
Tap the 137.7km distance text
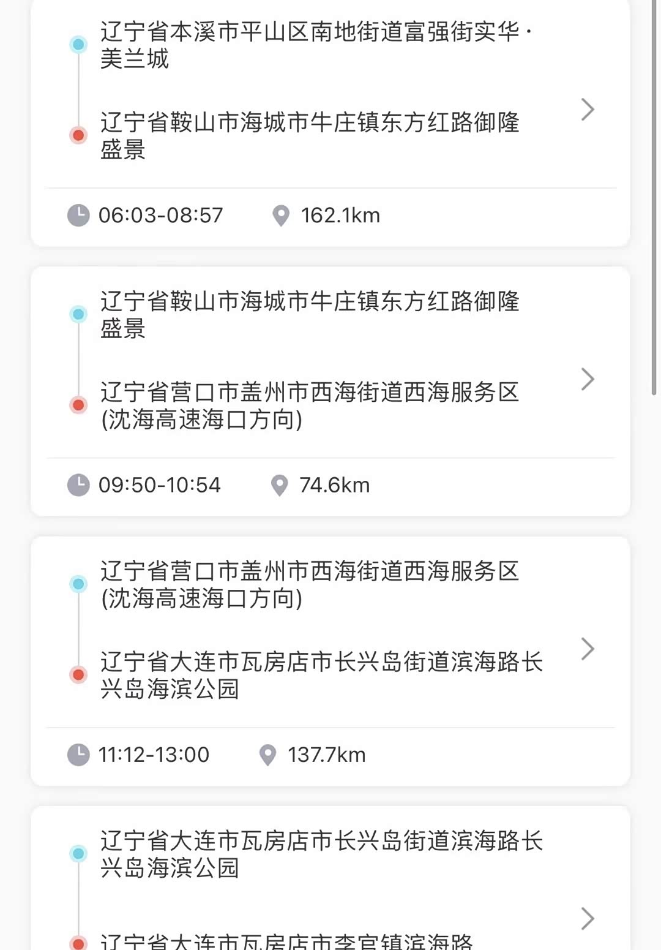[x=327, y=755]
